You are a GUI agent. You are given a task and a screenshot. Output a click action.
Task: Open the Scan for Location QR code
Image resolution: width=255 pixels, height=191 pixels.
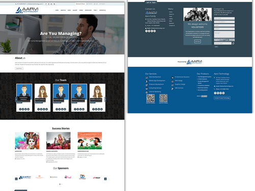coord(150,98)
